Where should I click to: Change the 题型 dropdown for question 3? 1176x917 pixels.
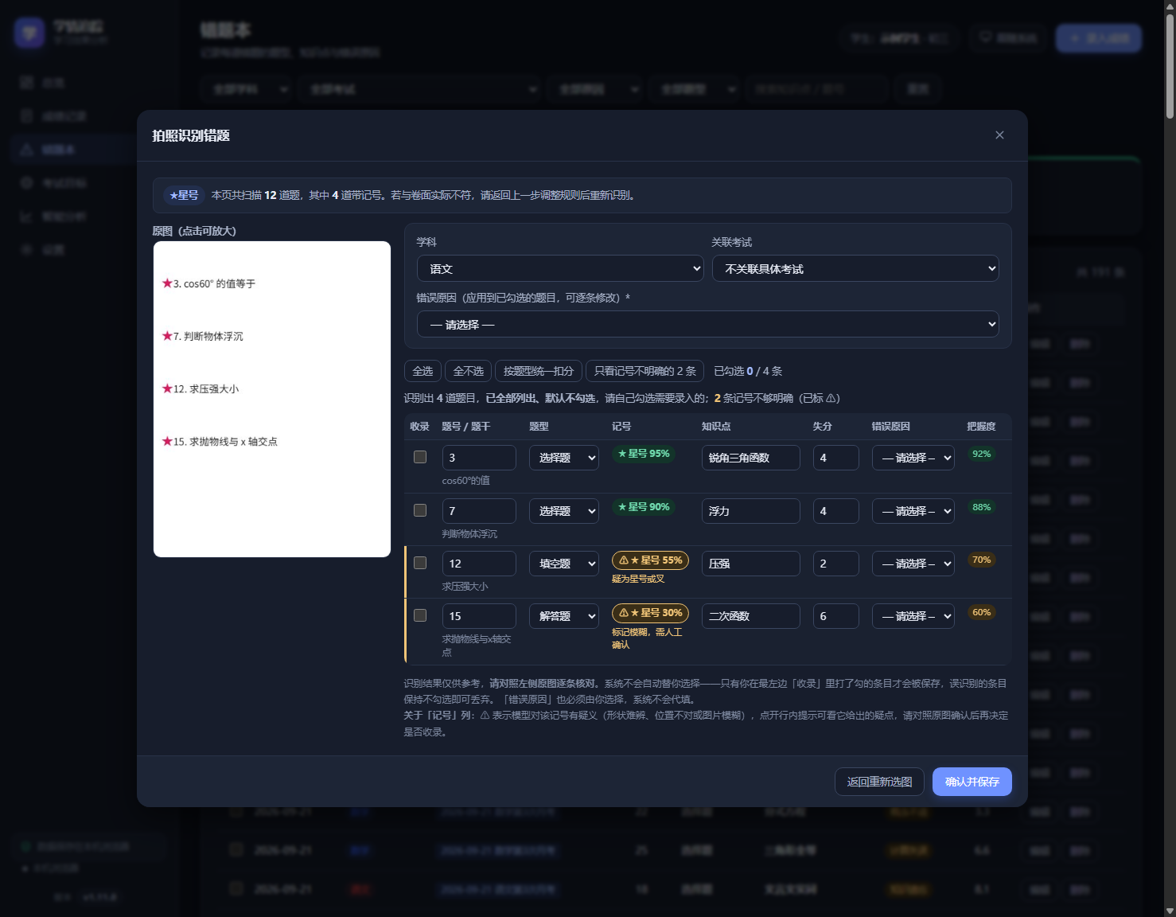tap(564, 458)
